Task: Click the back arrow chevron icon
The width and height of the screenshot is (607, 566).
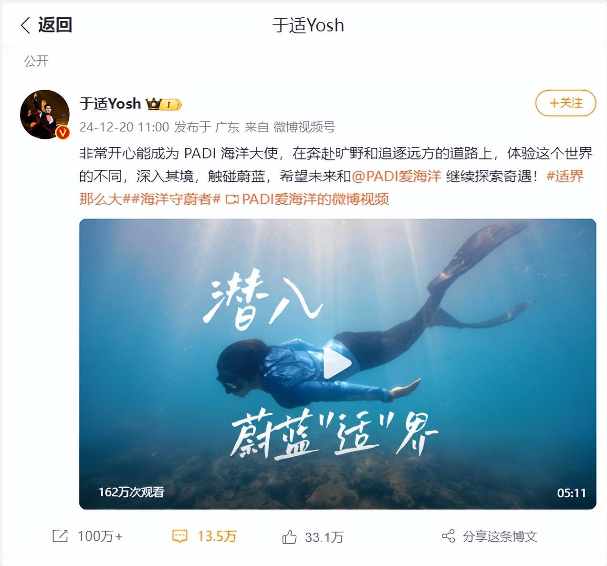Action: [26, 25]
